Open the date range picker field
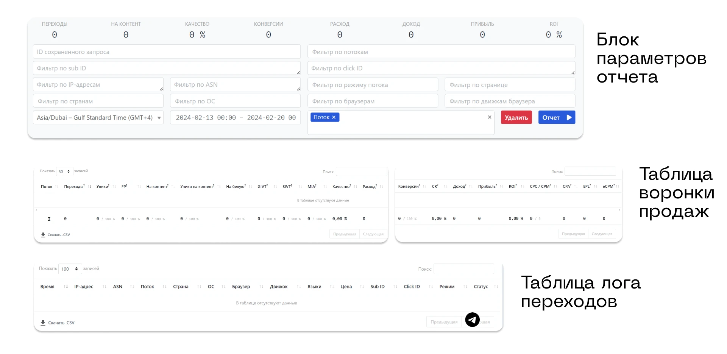This screenshot has height=354, width=727. point(236,117)
